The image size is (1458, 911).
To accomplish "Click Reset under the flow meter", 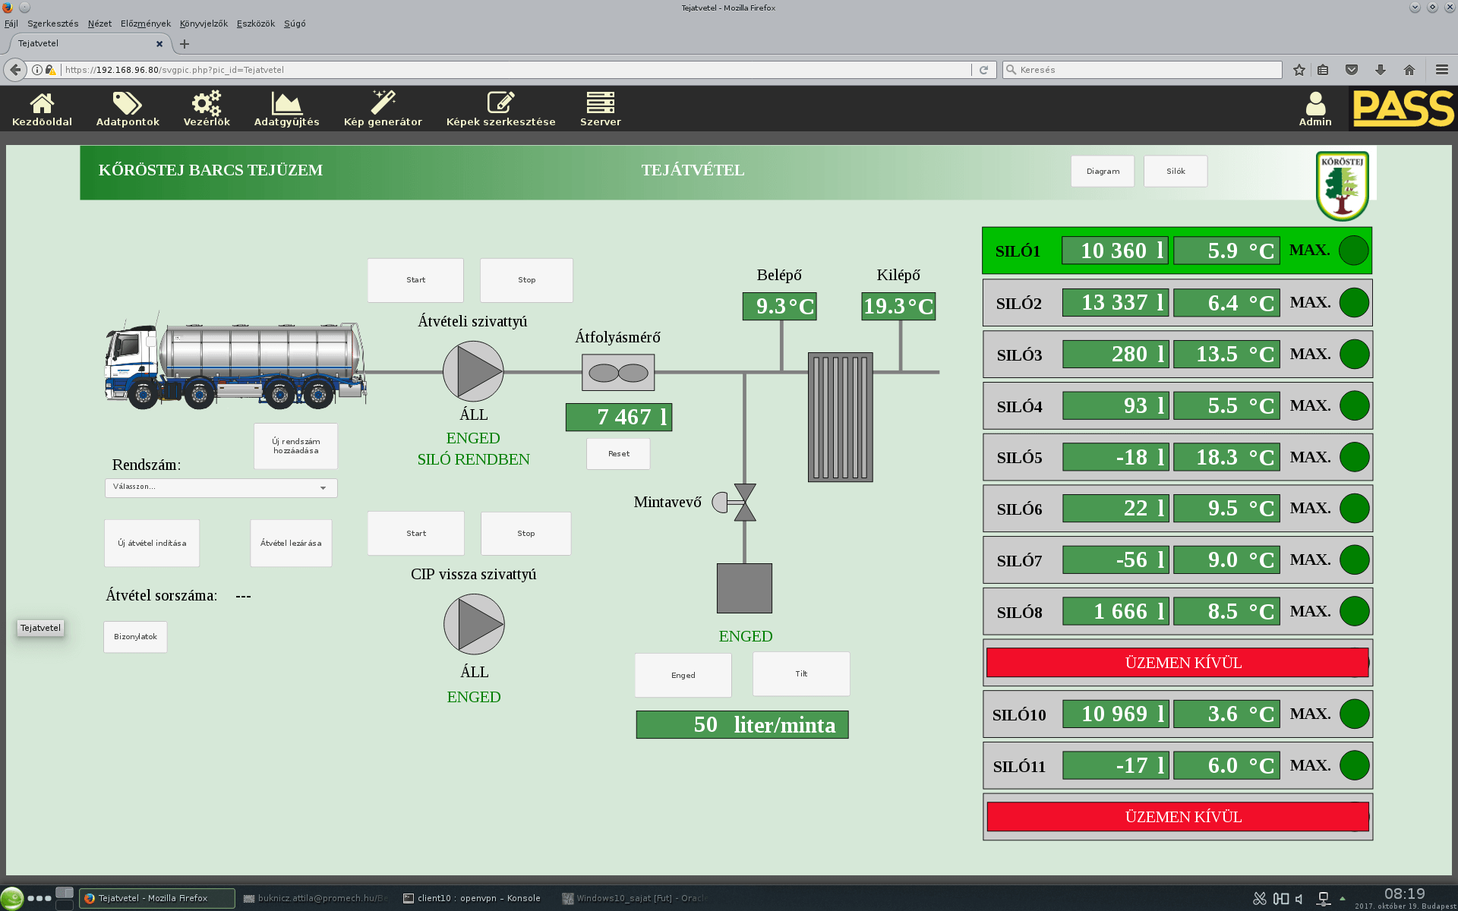I will click(618, 454).
